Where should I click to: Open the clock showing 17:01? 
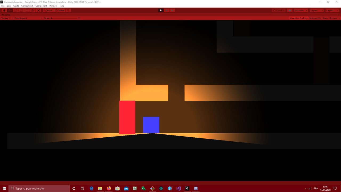(325, 188)
